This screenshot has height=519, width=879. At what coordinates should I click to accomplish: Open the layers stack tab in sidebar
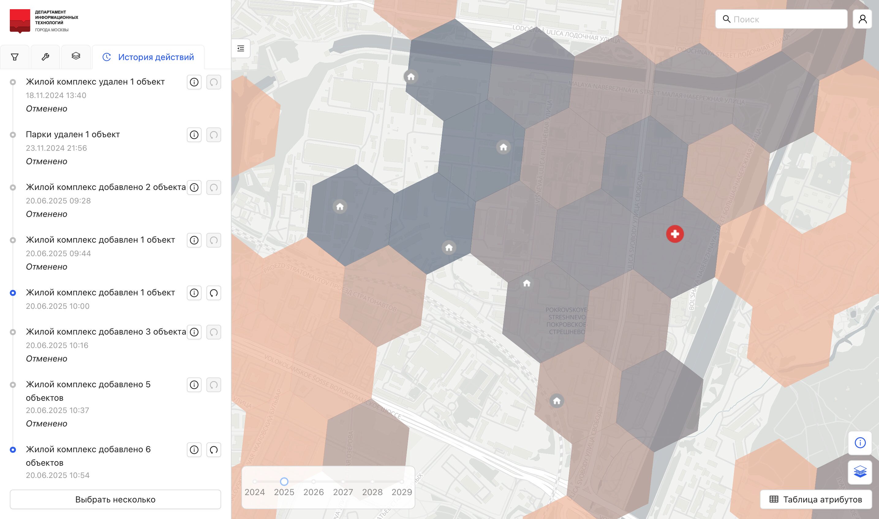click(x=76, y=56)
